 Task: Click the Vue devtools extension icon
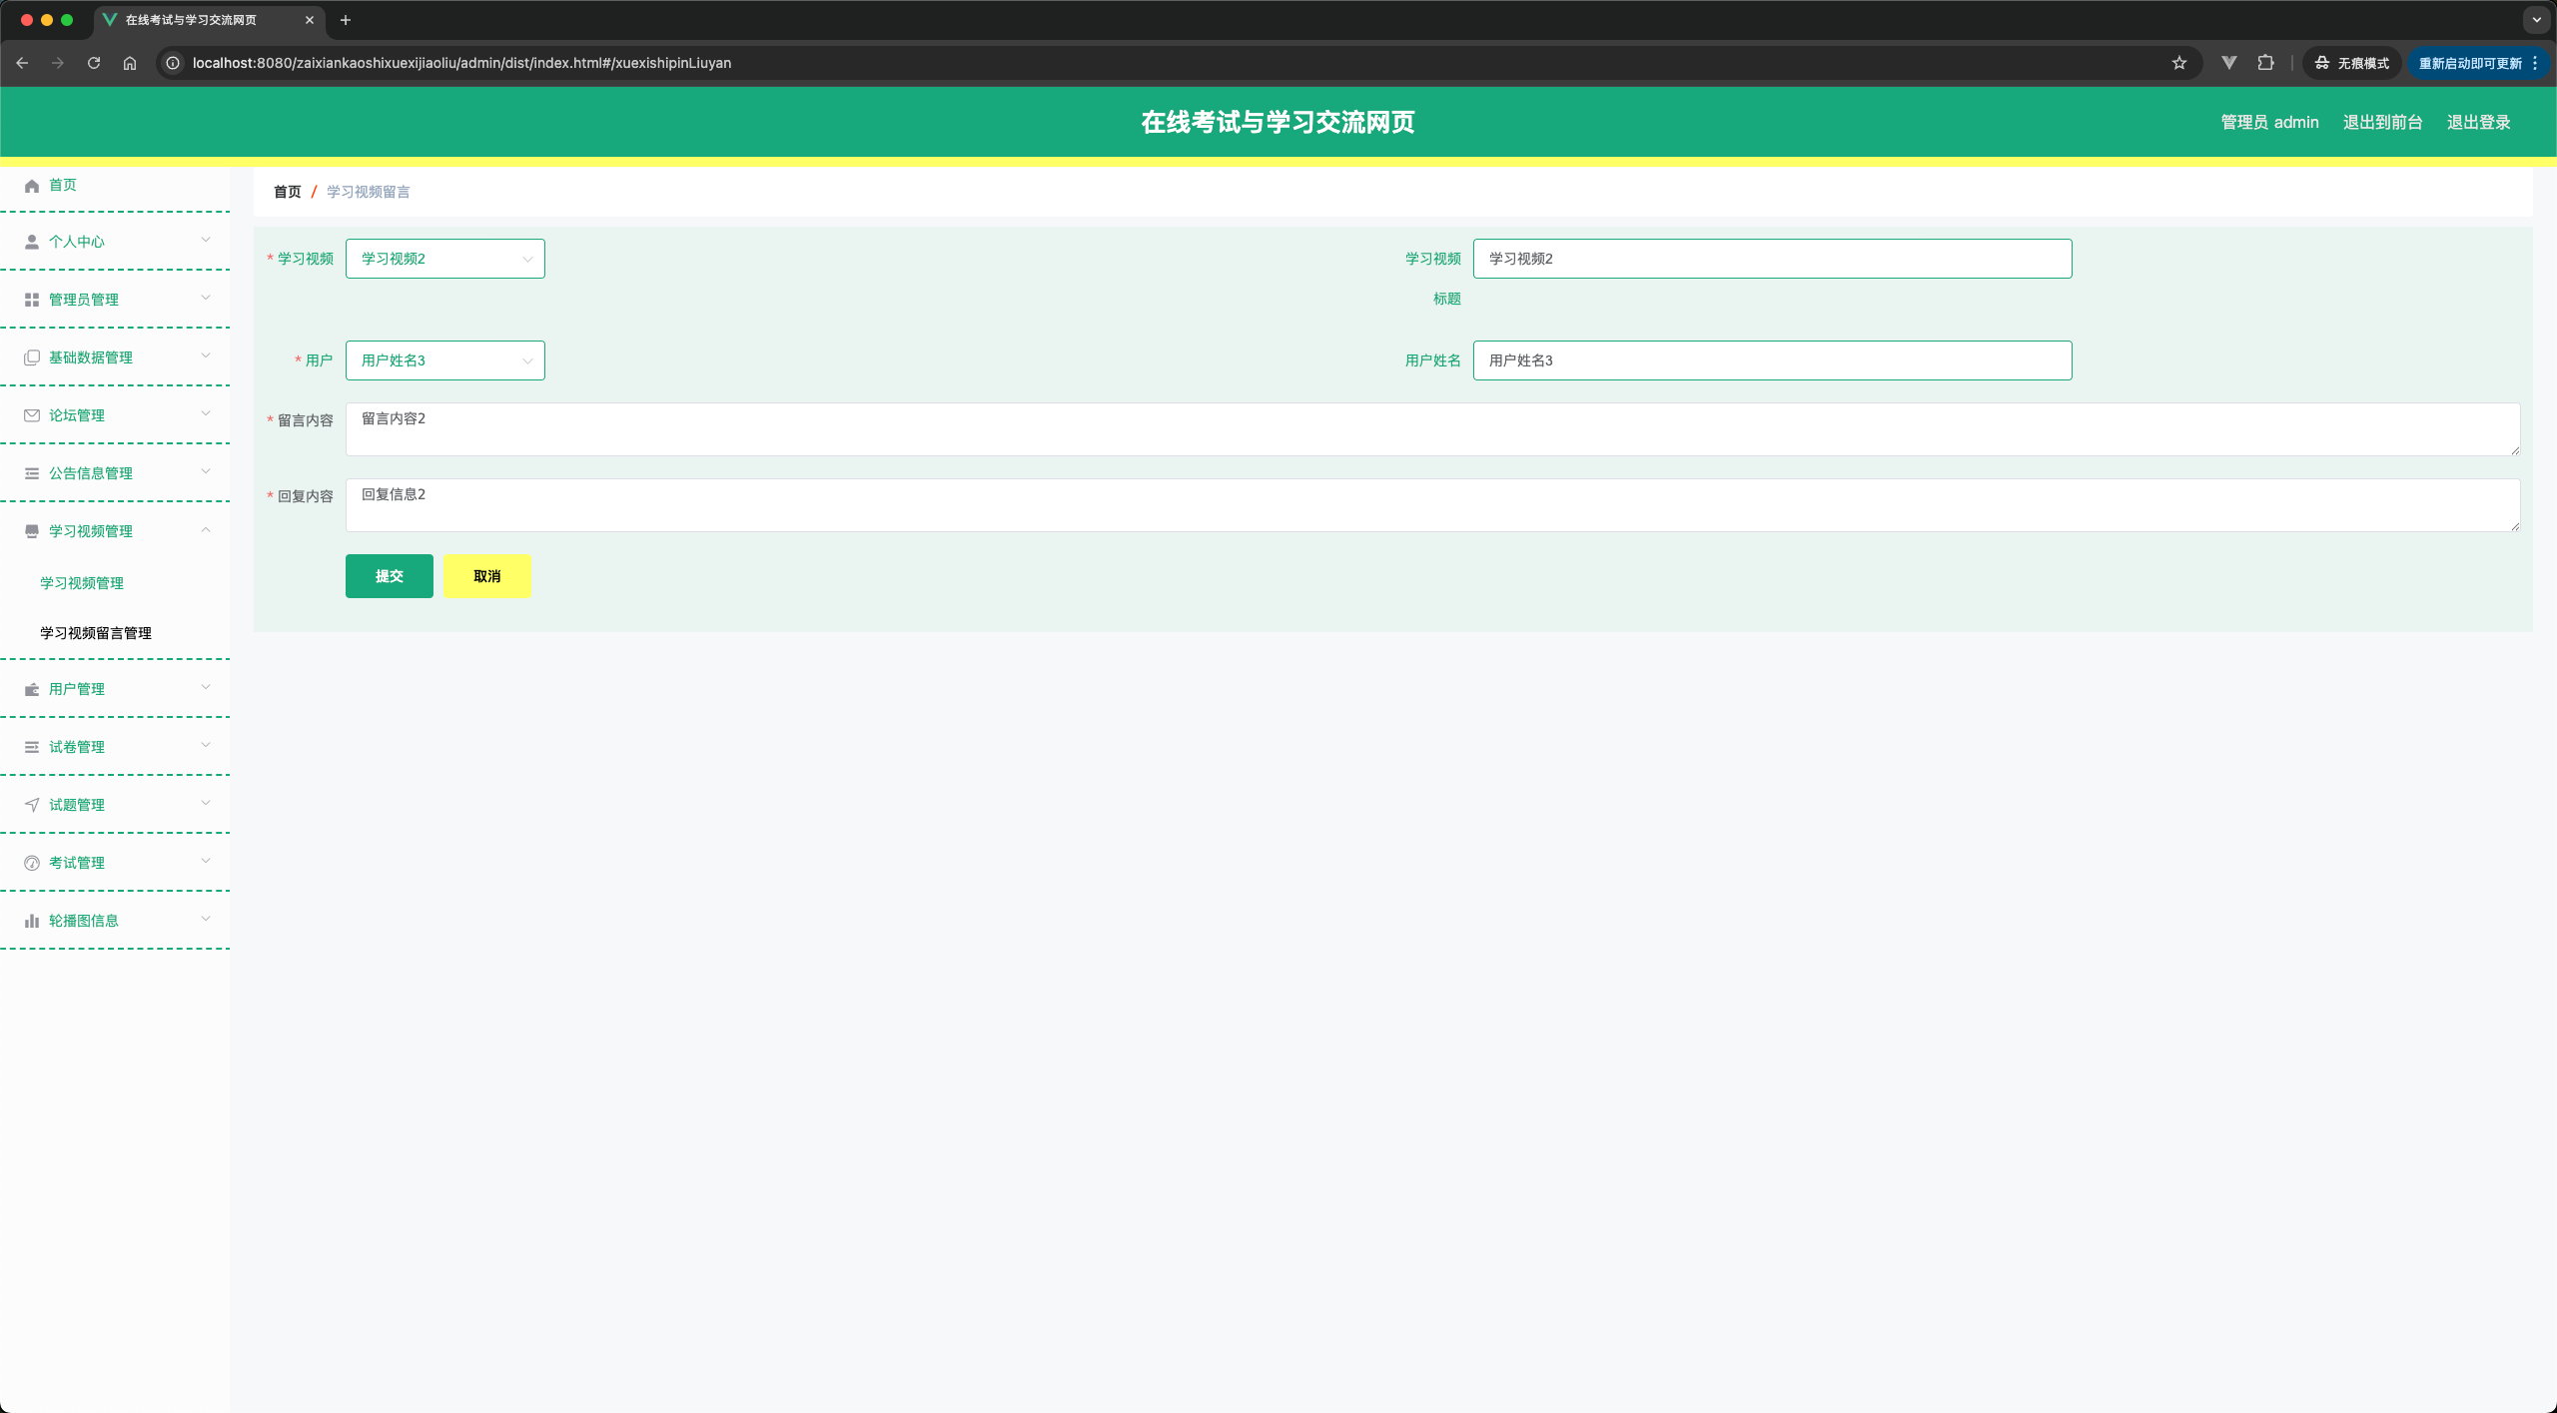(x=2229, y=63)
